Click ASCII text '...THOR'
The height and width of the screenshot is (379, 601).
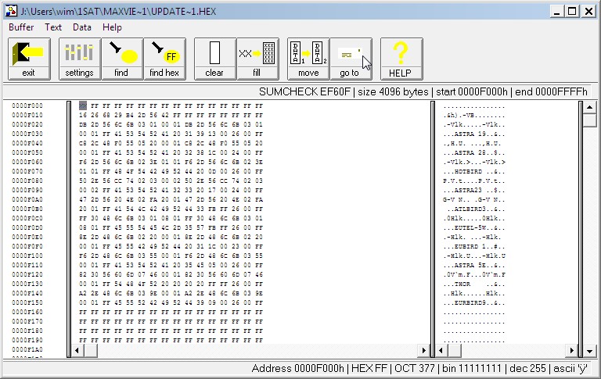[x=457, y=284]
